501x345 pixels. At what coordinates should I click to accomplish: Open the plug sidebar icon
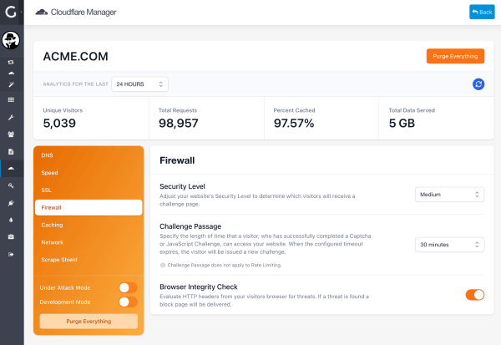(11, 203)
